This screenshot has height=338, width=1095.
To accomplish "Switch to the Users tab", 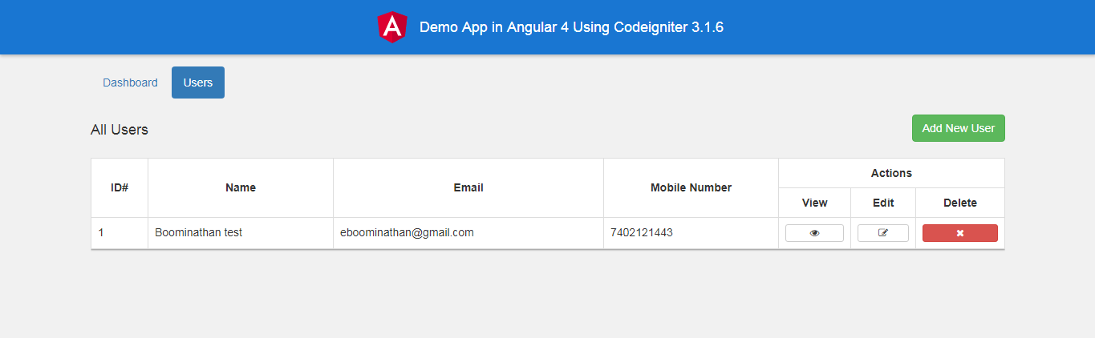I will pos(198,82).
